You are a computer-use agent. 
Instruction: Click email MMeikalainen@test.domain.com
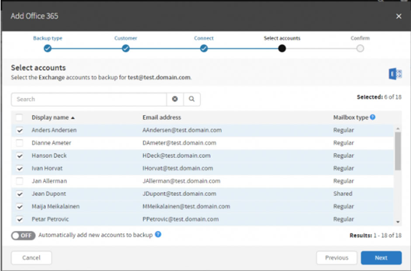pyautogui.click(x=186, y=206)
